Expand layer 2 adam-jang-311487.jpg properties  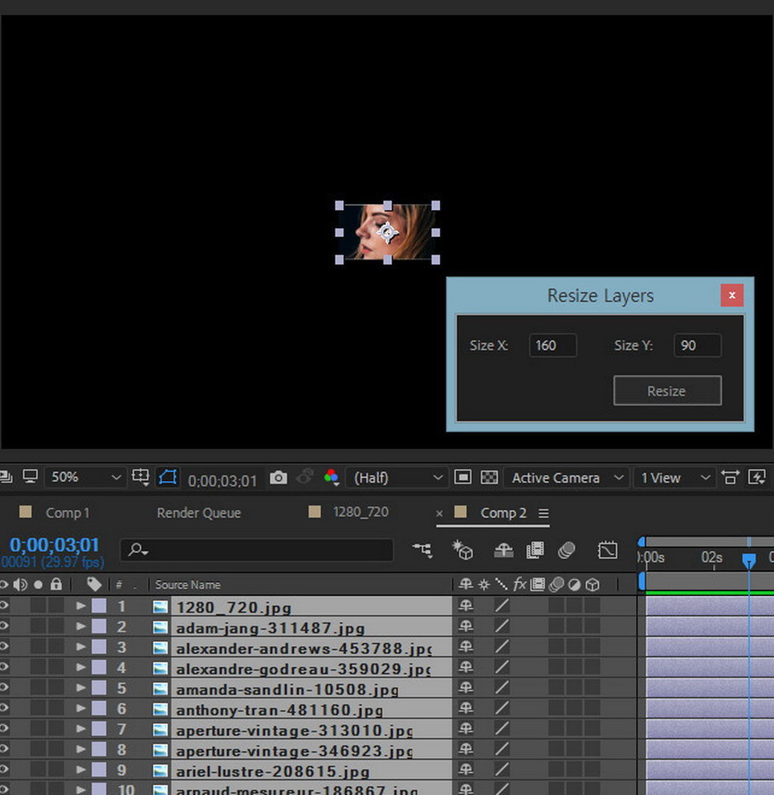[x=80, y=626]
